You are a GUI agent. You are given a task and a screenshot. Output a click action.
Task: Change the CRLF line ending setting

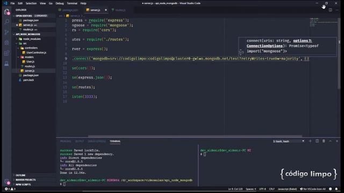tap(272, 189)
